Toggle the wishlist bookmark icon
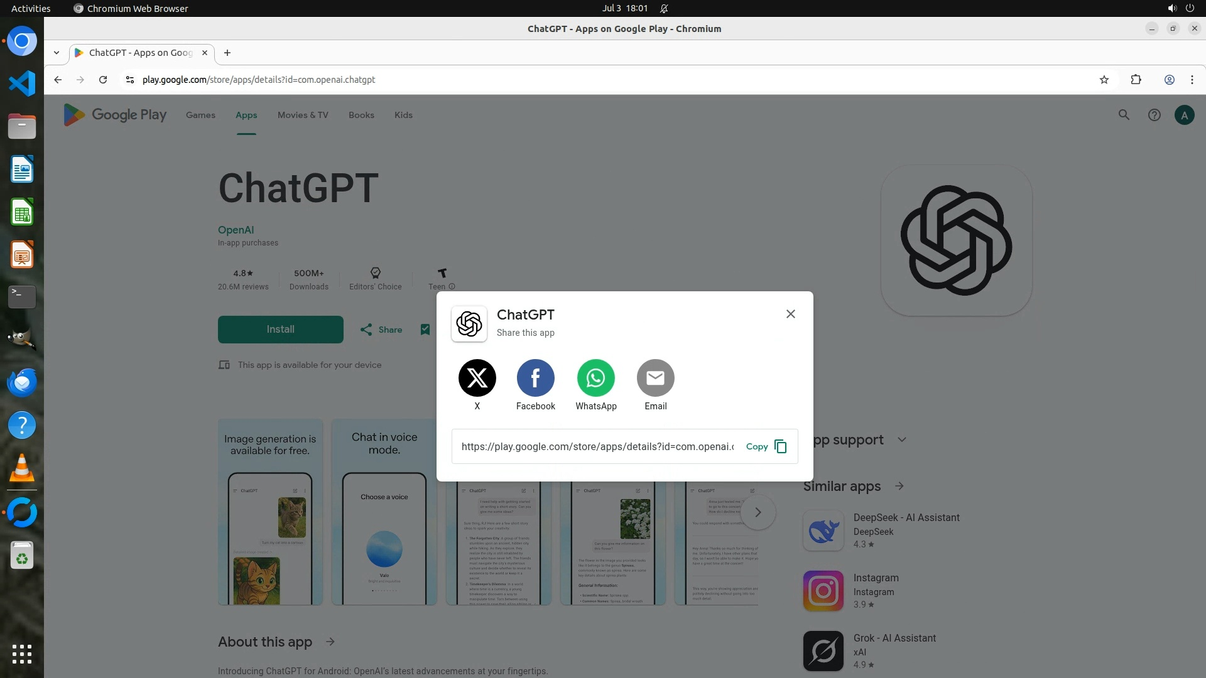This screenshot has height=678, width=1206. click(425, 330)
